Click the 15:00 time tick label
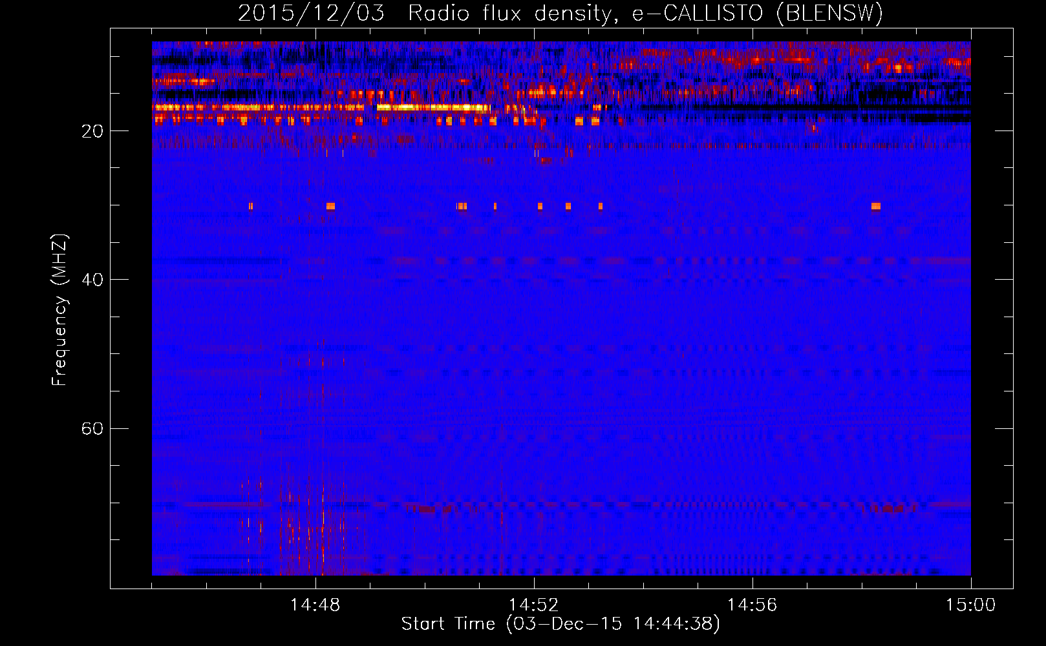Viewport: 1046px width, 646px height. [971, 605]
